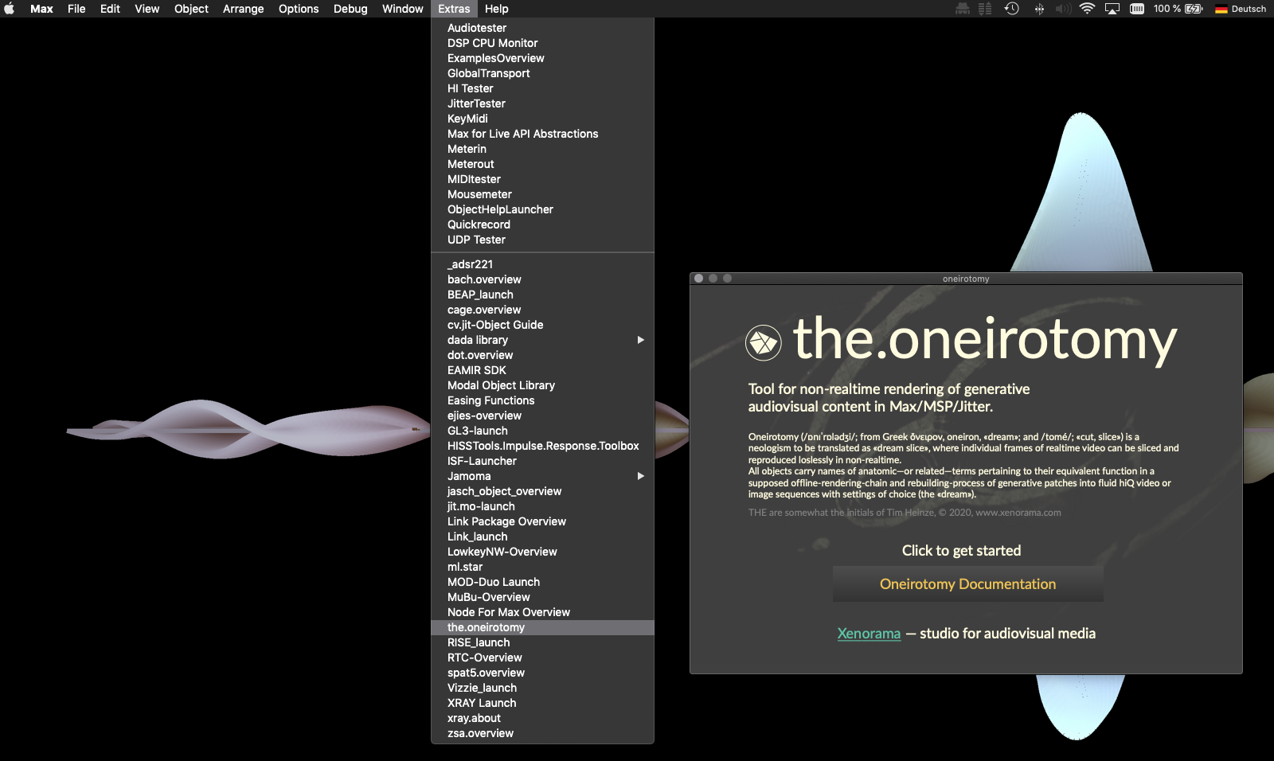Open Max for Live API Abstractions
This screenshot has height=761, width=1274.
pyautogui.click(x=542, y=134)
